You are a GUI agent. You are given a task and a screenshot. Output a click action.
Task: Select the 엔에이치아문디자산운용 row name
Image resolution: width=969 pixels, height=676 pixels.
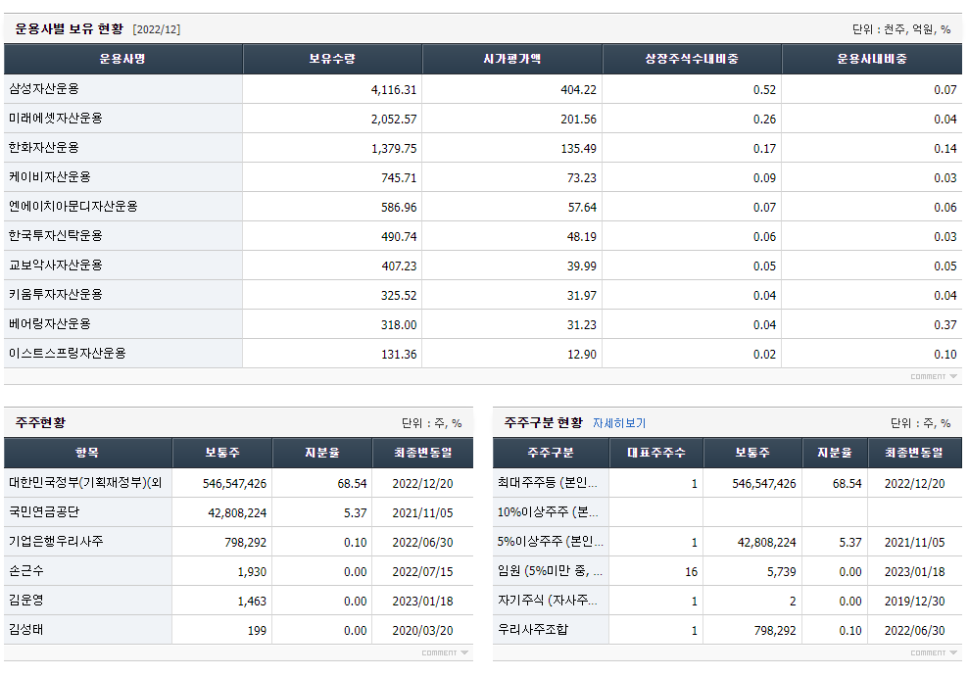click(73, 207)
